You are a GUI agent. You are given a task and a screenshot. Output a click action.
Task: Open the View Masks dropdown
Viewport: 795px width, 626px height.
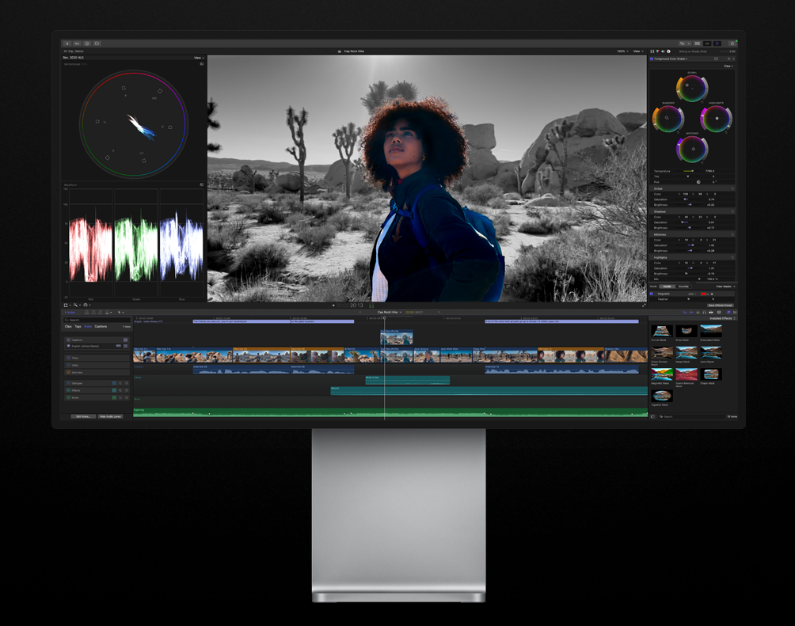tap(725, 286)
